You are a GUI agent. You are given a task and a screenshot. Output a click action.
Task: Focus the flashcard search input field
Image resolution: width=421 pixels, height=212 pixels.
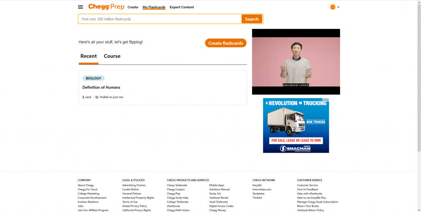[160, 19]
